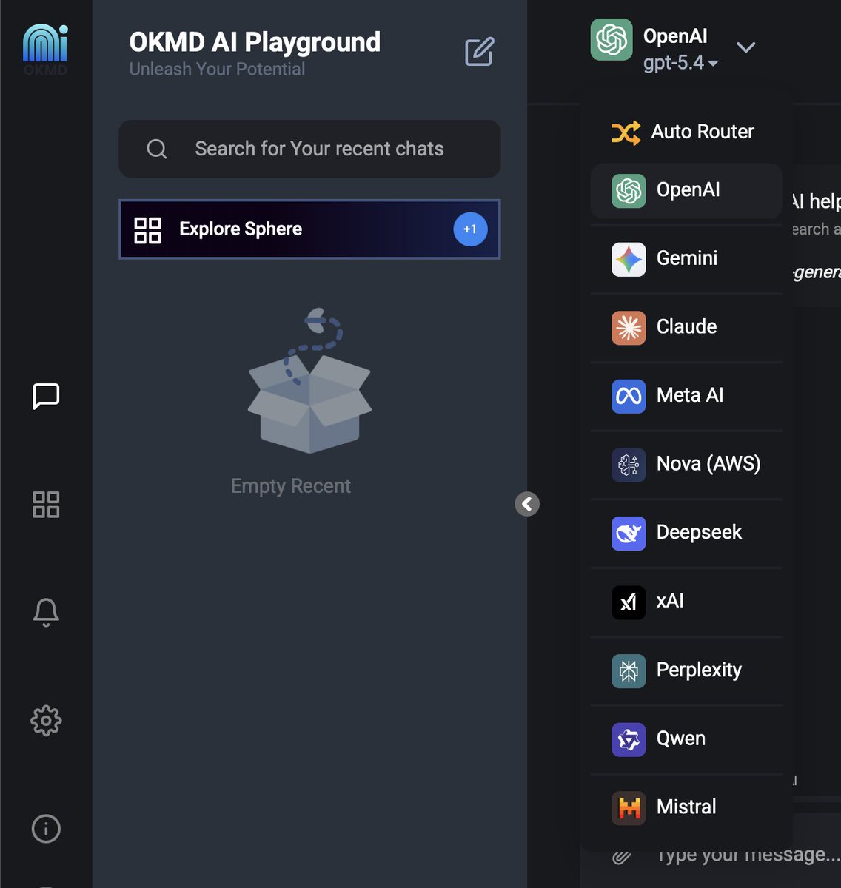Click the Empty Recent label
Screen dimensions: 841x888
[291, 486]
